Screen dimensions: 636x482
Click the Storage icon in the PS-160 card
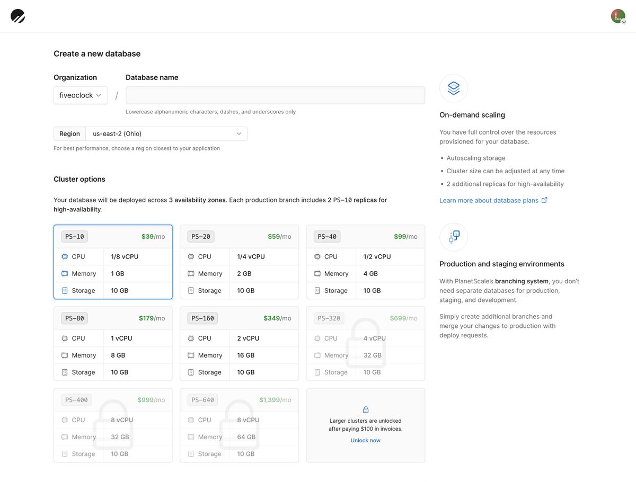pyautogui.click(x=191, y=372)
